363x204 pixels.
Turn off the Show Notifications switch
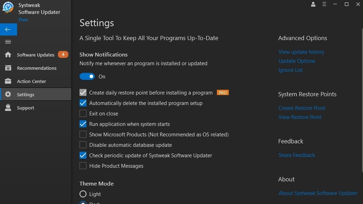(x=87, y=76)
